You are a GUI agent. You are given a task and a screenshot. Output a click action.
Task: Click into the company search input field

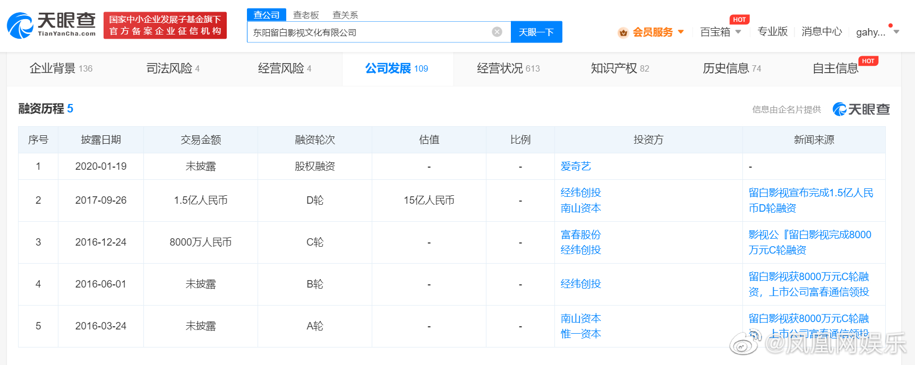point(369,32)
